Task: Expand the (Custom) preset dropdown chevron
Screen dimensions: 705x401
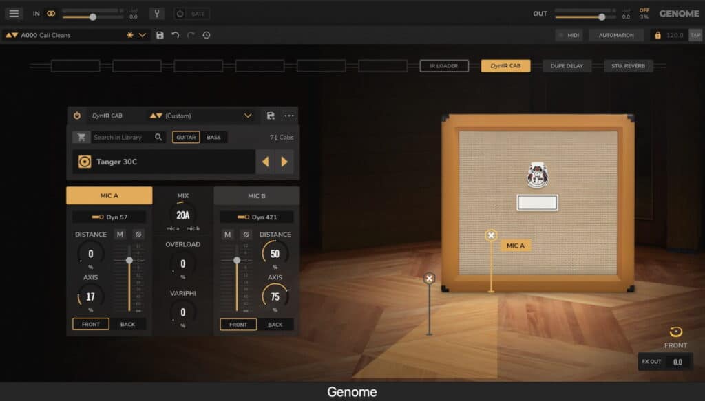Action: click(x=248, y=116)
